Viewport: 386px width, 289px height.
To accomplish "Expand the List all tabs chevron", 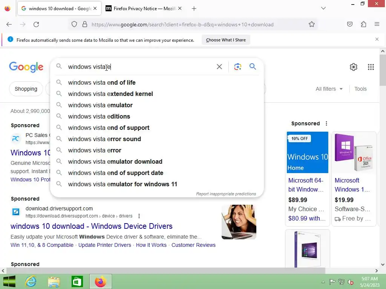I will click(323, 8).
